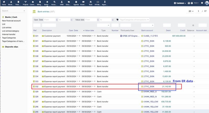Click the bookmarks star icon

(202, 3)
